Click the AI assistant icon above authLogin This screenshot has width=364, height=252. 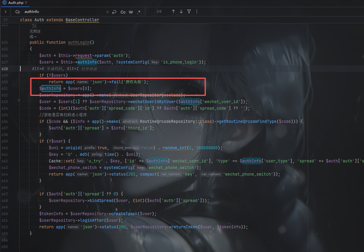31,37
